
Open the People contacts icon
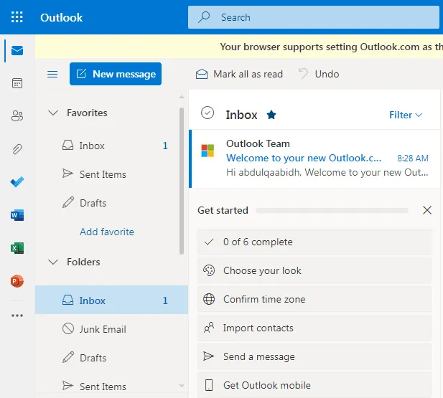17,115
